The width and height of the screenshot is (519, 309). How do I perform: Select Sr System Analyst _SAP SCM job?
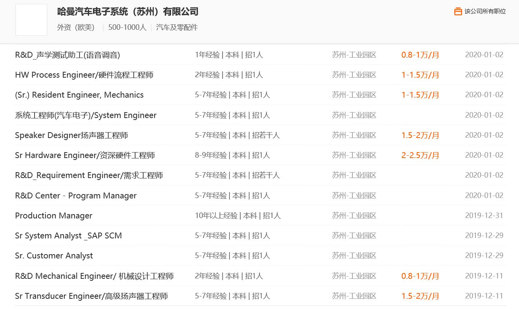(68, 236)
